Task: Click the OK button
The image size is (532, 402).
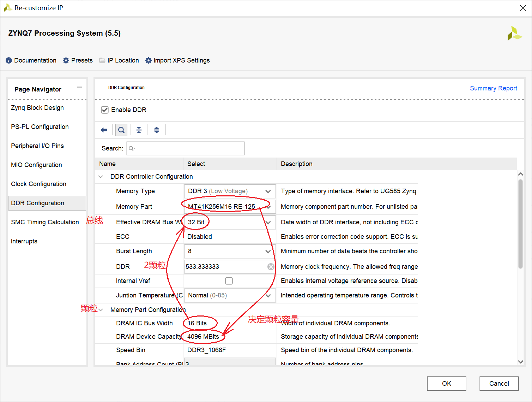Action: [x=446, y=384]
